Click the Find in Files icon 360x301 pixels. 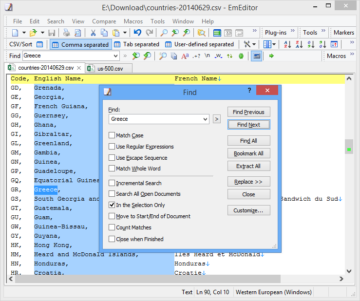point(202,33)
